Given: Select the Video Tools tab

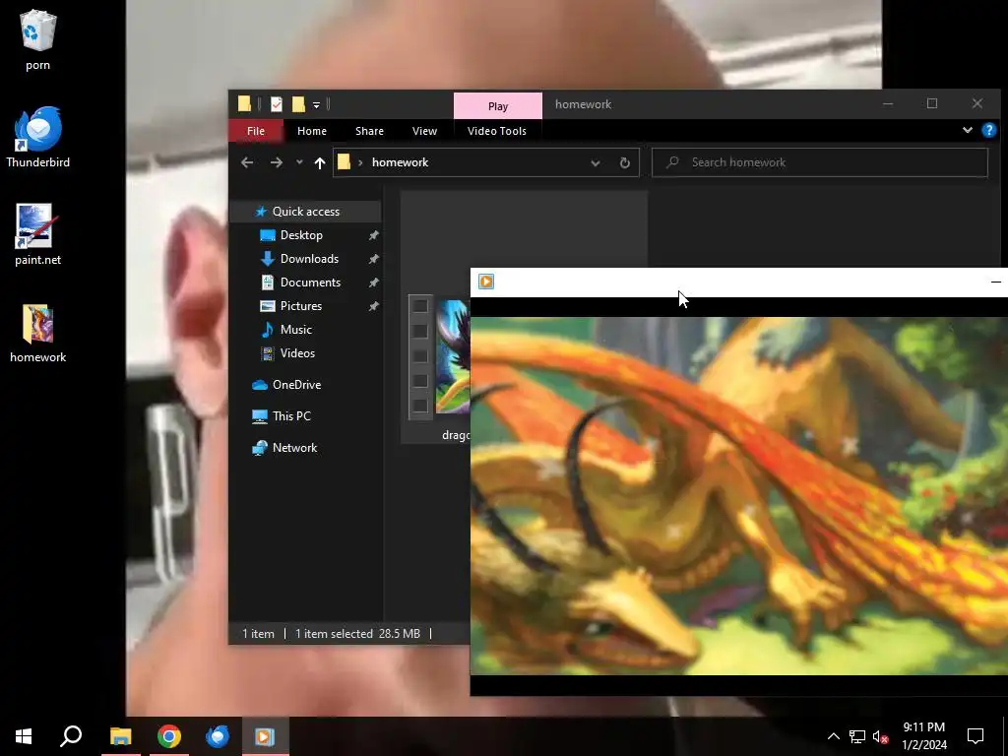Looking at the screenshot, I should (497, 131).
